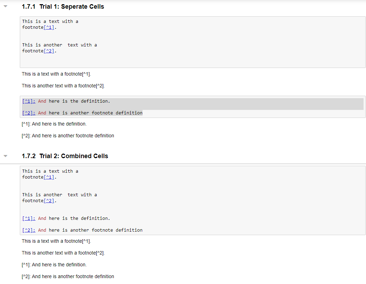Click the [^1] footnote reference in Trial 2's cell
The image size is (366, 284).
pyautogui.click(x=49, y=177)
